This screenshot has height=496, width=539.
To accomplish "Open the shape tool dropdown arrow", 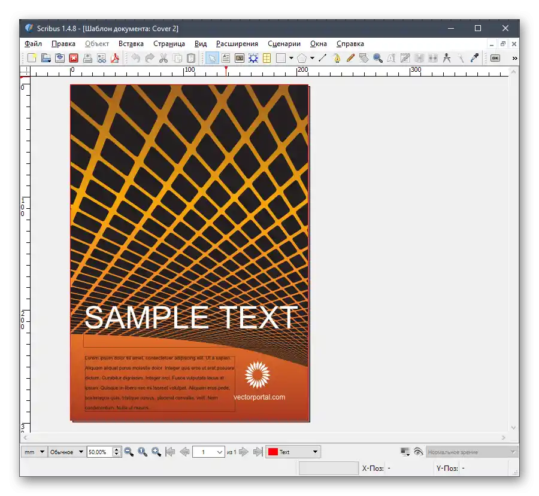I will point(291,58).
